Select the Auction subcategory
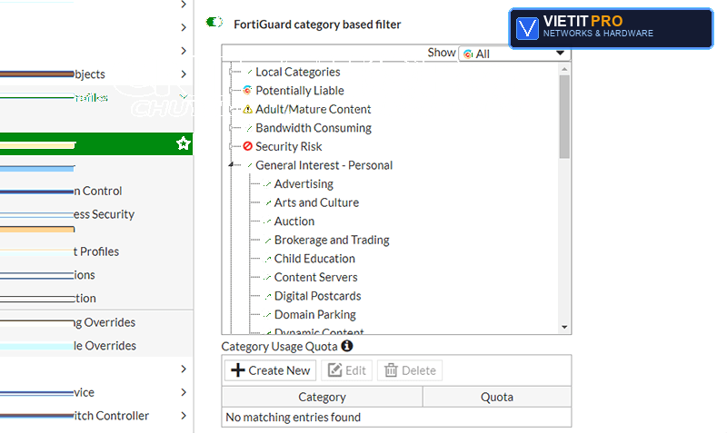 [294, 221]
